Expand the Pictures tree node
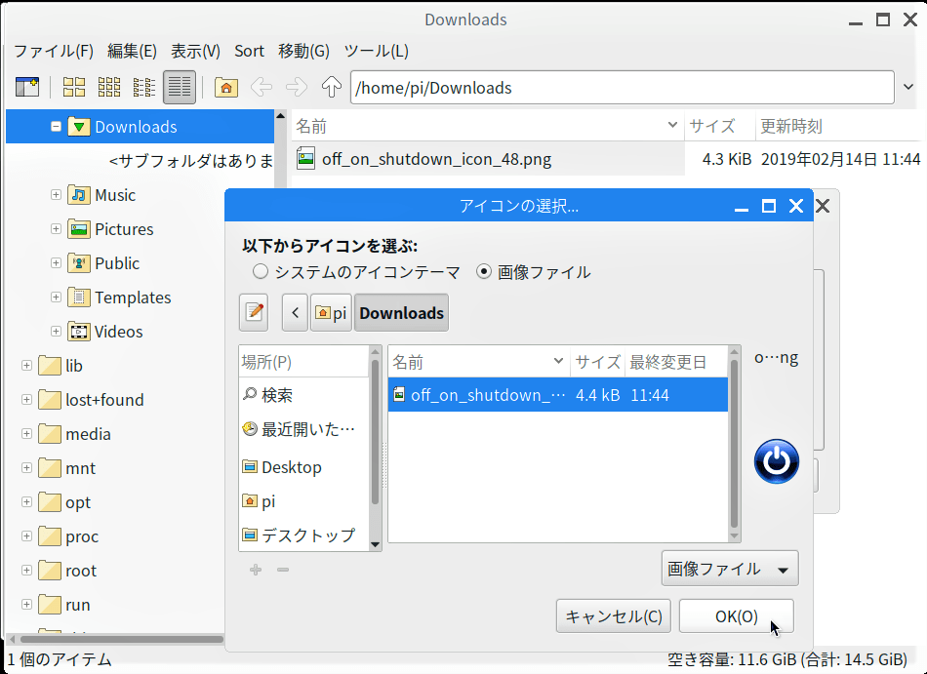Screen dimensions: 927x674 coord(56,229)
